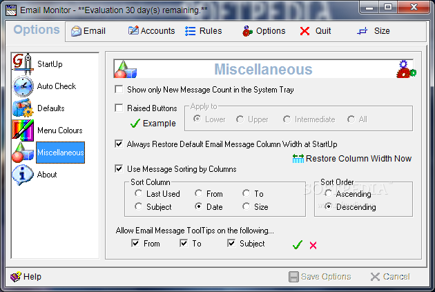435x292 pixels.
Task: Select From sort column radio
Action: point(198,193)
